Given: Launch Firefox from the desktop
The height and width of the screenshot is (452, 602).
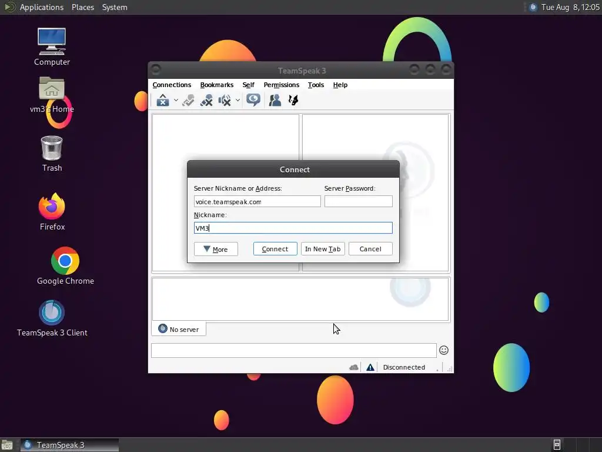Looking at the screenshot, I should point(52,212).
